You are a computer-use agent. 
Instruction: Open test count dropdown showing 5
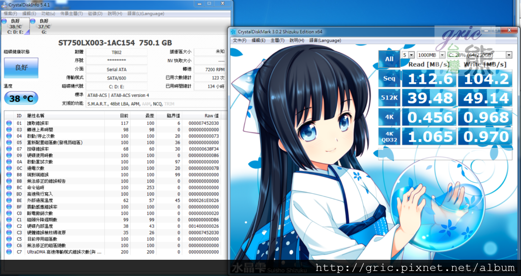[x=409, y=55]
